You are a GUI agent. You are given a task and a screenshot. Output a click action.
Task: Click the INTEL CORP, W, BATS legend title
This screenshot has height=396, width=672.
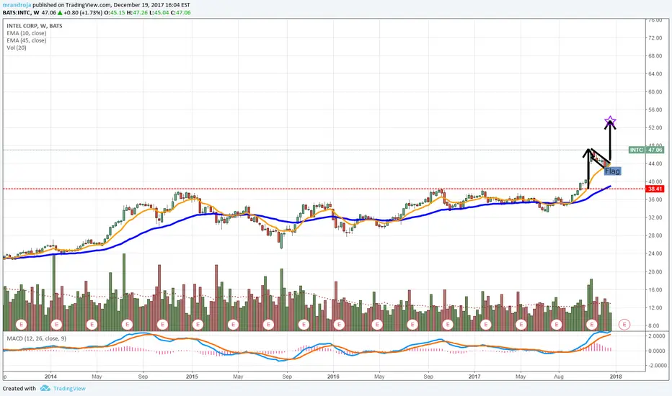coord(35,26)
